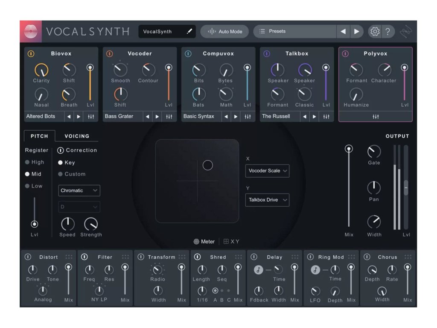Toggle the Chorus effect power
This screenshot has width=437, height=328.
click(x=367, y=257)
